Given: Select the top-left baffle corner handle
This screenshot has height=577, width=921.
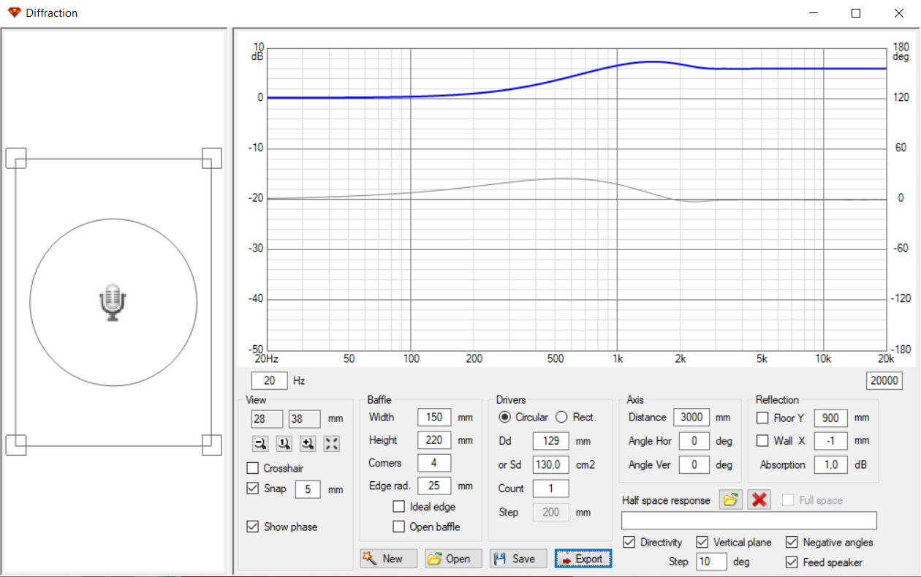Looking at the screenshot, I should coord(16,158).
